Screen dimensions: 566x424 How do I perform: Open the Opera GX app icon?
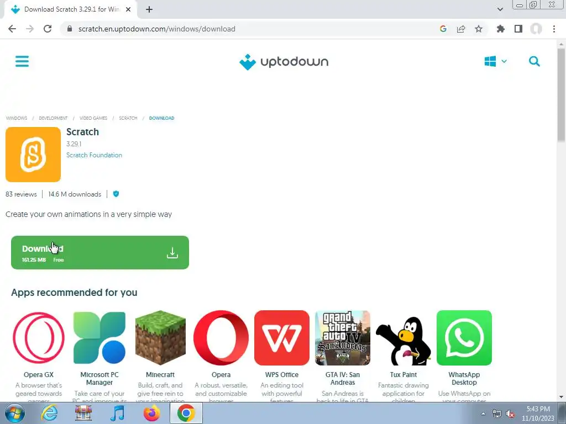(x=39, y=338)
